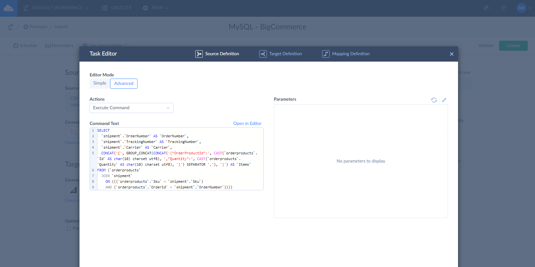Viewport: 535px width, 267px height.
Task: Close the Task Editor dialog
Action: [452, 54]
